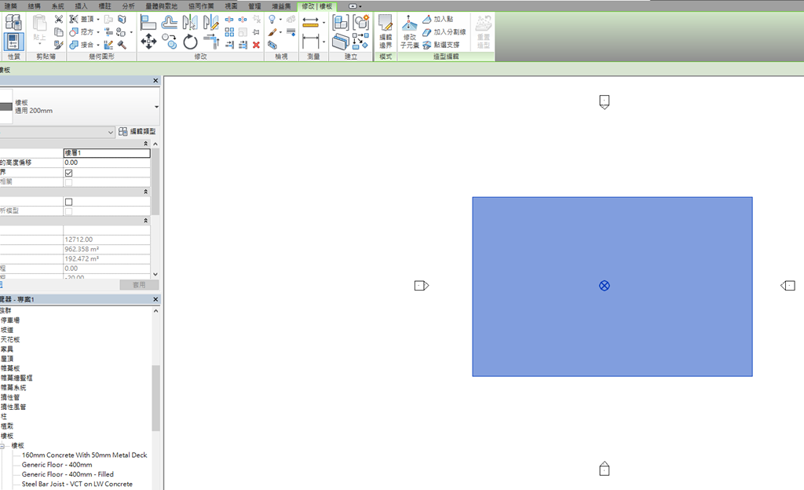Collapse the third properties section chevron
804x490 pixels.
(145, 221)
